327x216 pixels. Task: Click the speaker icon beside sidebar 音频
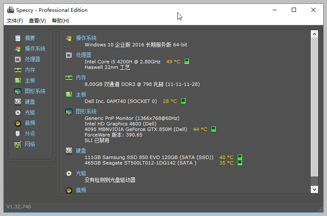coord(18,123)
